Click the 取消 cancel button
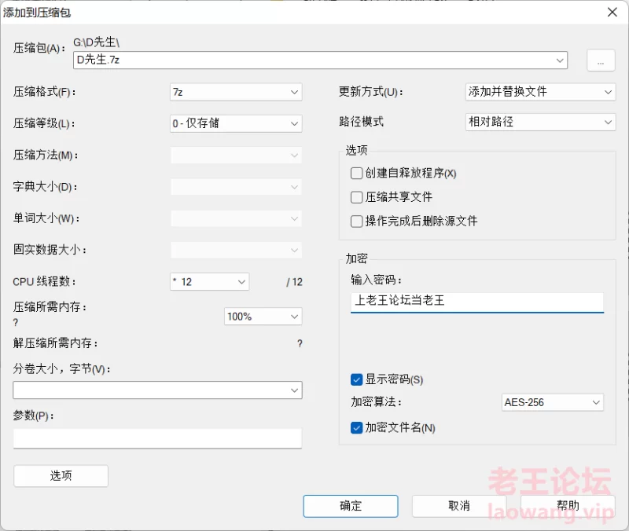Image resolution: width=629 pixels, height=531 pixels. pyautogui.click(x=459, y=506)
